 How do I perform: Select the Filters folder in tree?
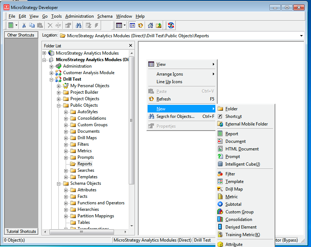(83, 144)
